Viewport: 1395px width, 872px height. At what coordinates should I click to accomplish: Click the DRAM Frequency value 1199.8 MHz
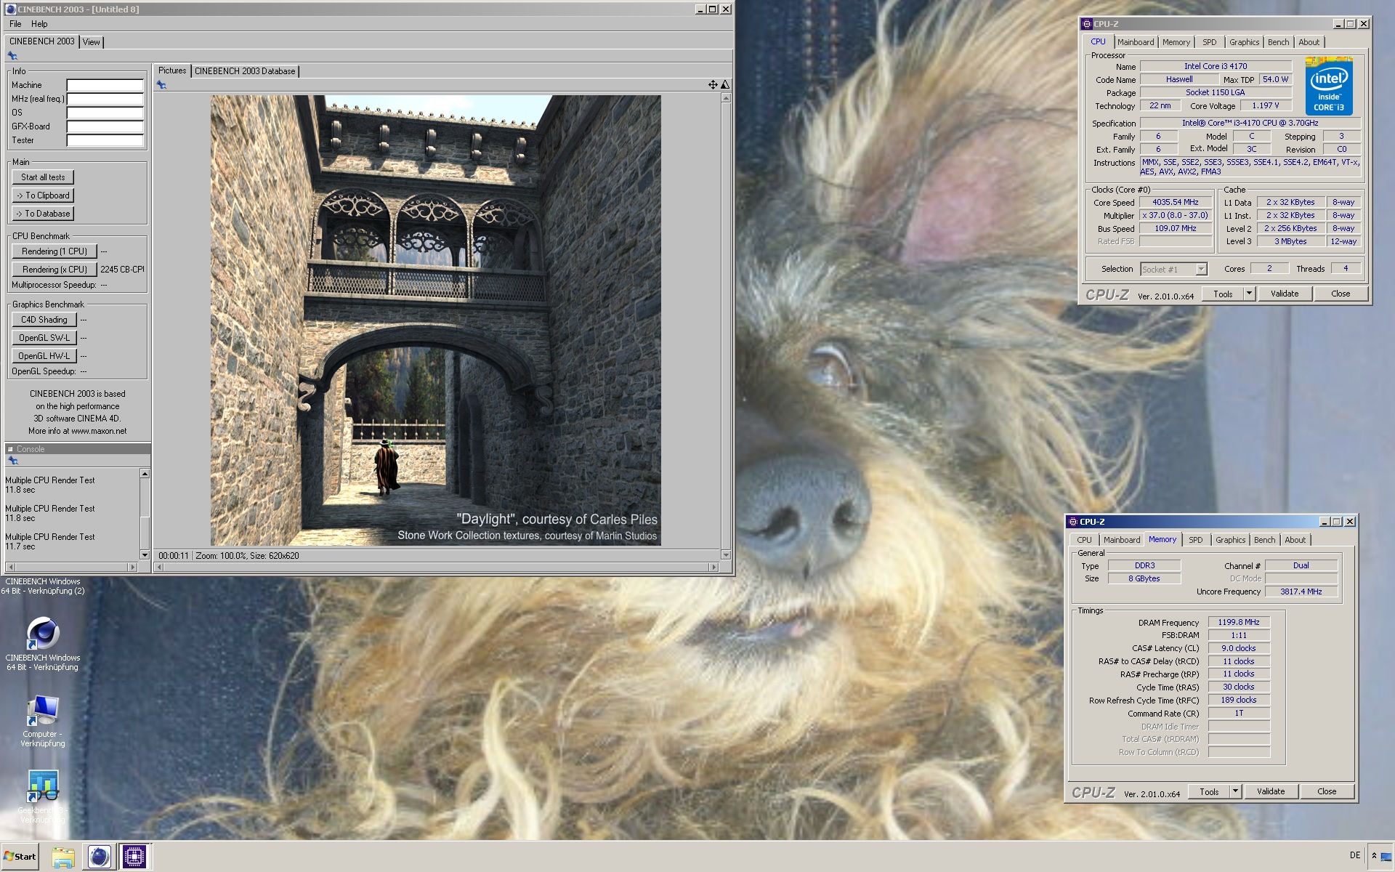point(1239,622)
